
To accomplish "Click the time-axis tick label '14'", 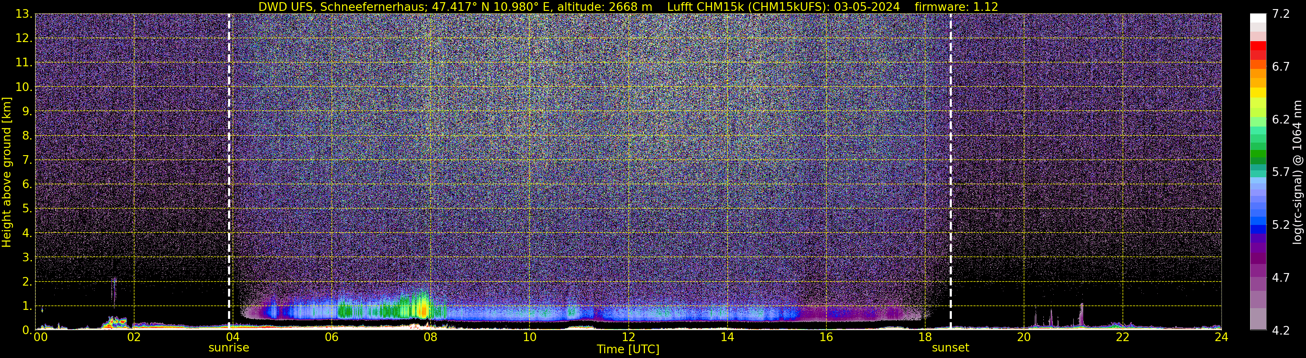I will tap(727, 337).
